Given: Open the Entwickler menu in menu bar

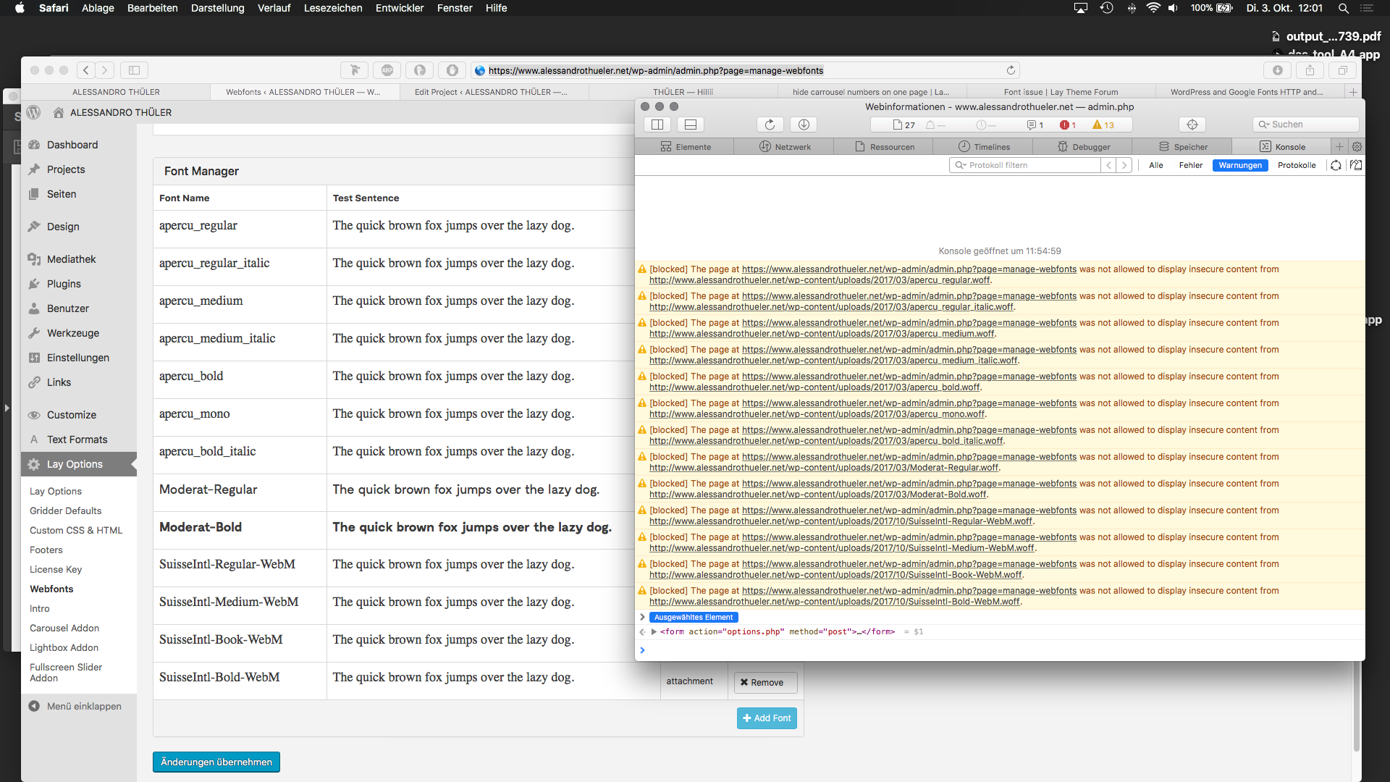Looking at the screenshot, I should (x=399, y=8).
